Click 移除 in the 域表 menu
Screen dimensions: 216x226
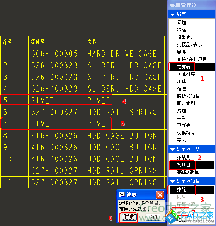[181, 30]
